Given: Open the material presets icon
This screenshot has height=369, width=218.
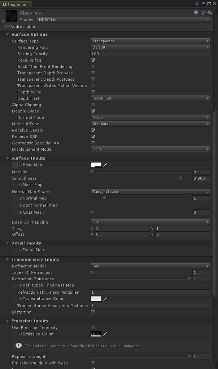Looking at the screenshot, I should (x=203, y=13).
